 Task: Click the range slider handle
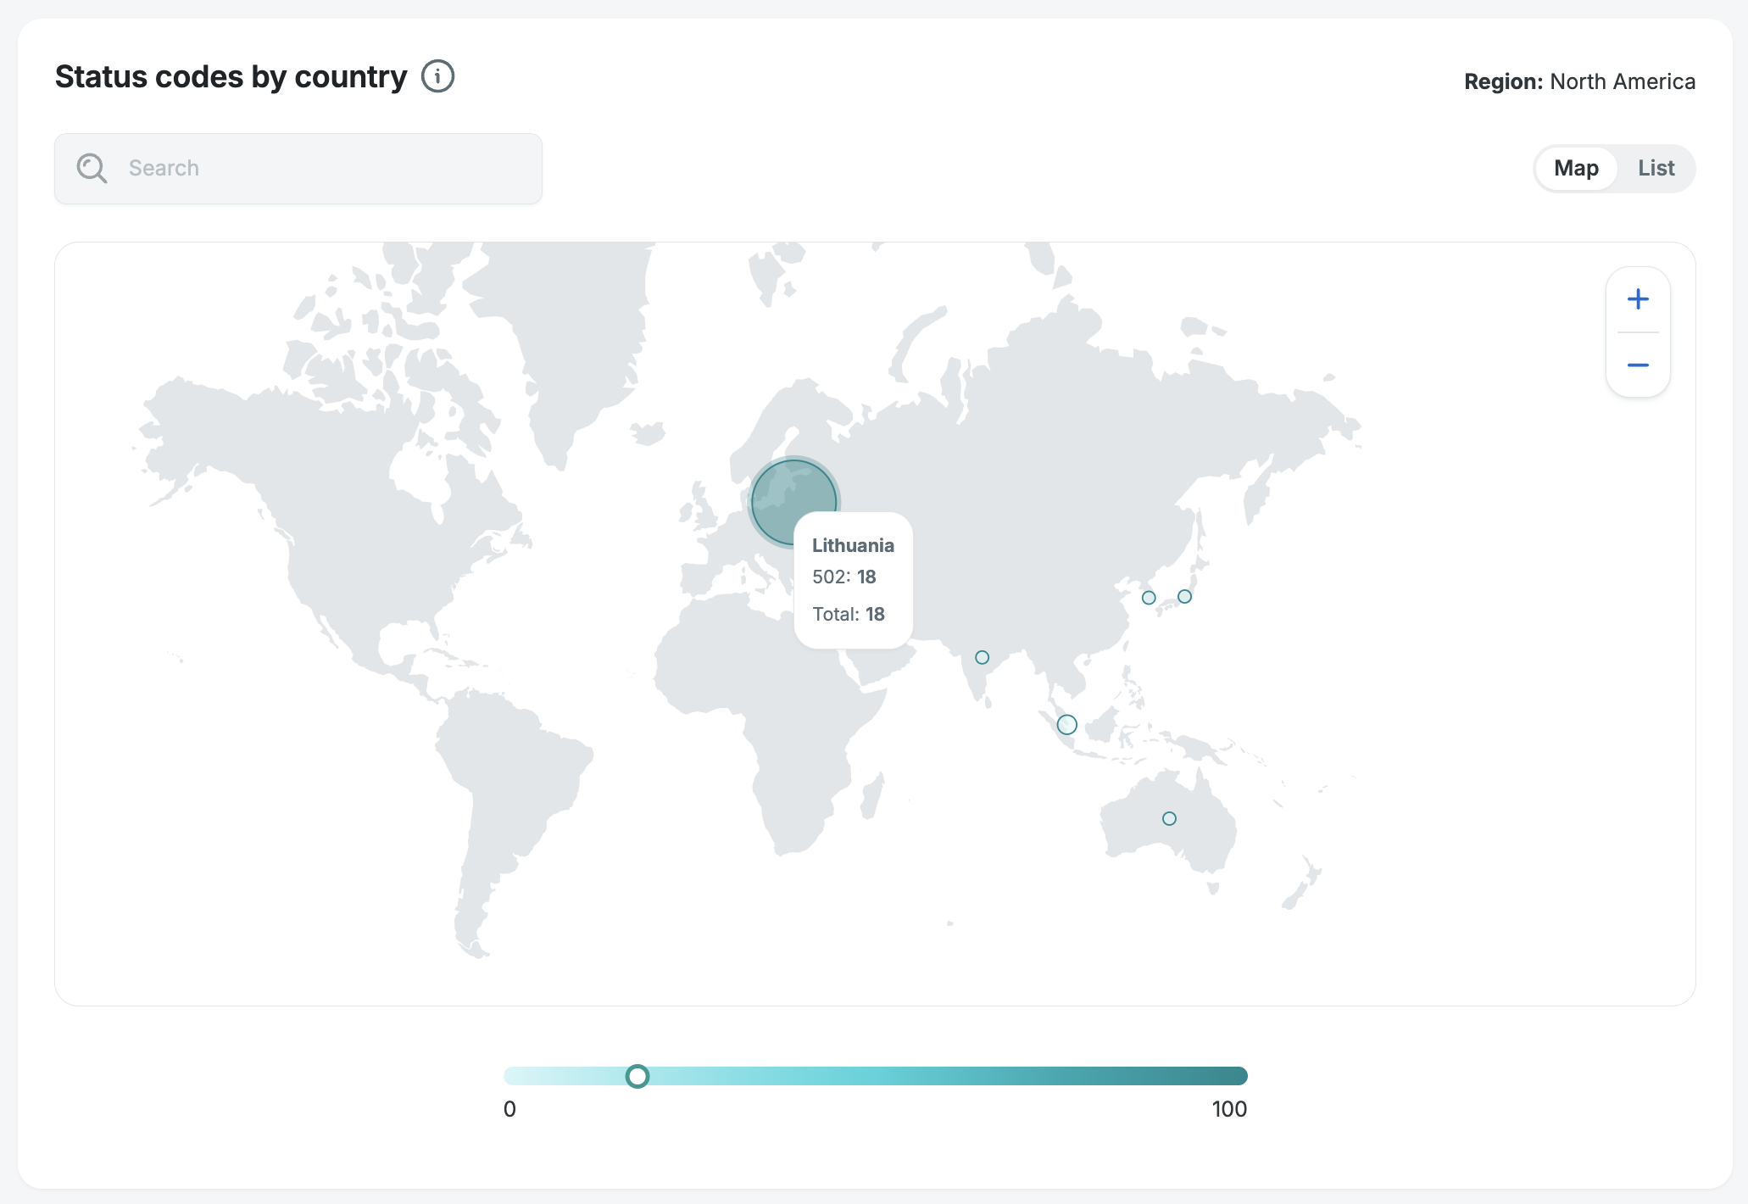(637, 1076)
